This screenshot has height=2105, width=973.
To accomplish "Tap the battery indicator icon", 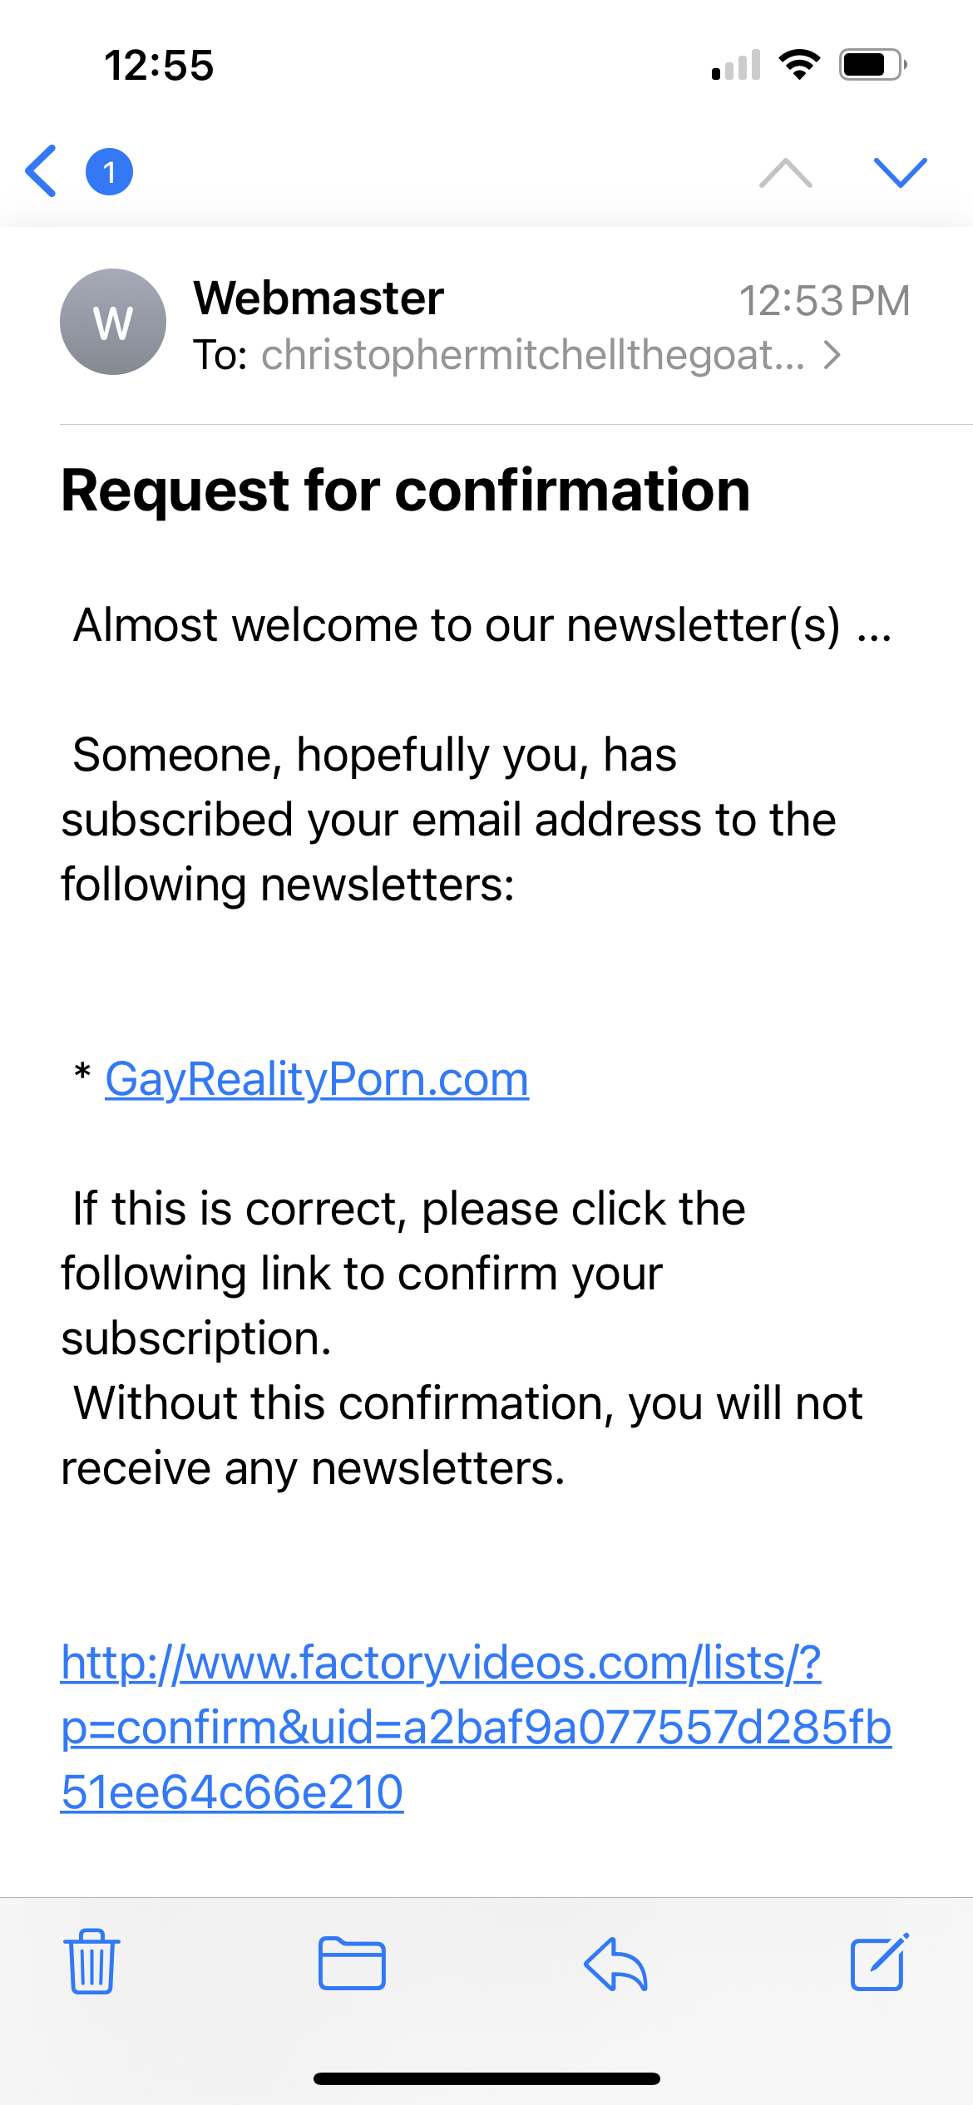I will [872, 64].
